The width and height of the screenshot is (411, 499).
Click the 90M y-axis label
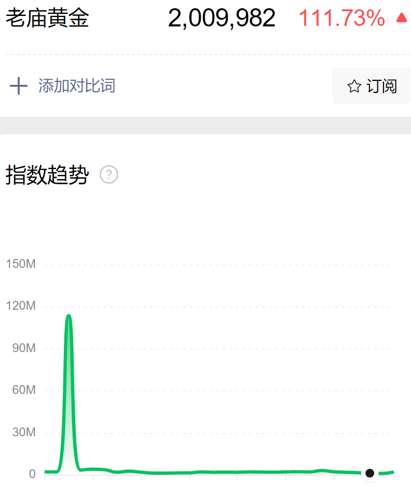point(24,348)
